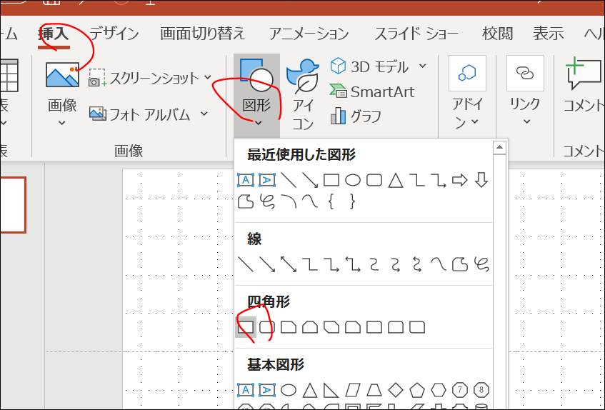Pick the pentagon under 基本図形
The image size is (605, 410).
click(417, 390)
